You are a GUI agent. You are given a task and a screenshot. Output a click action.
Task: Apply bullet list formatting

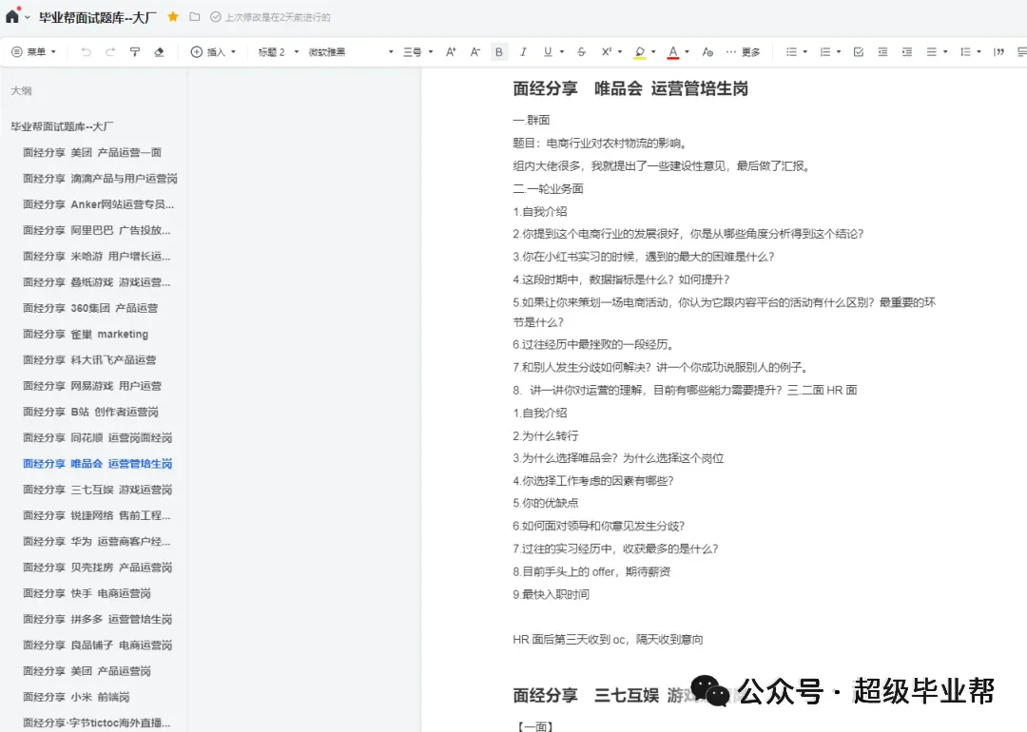click(791, 52)
